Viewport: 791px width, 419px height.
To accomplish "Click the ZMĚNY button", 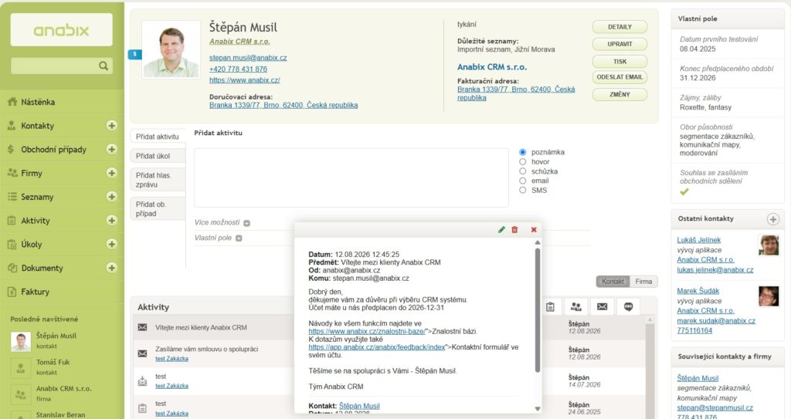I will [x=620, y=94].
